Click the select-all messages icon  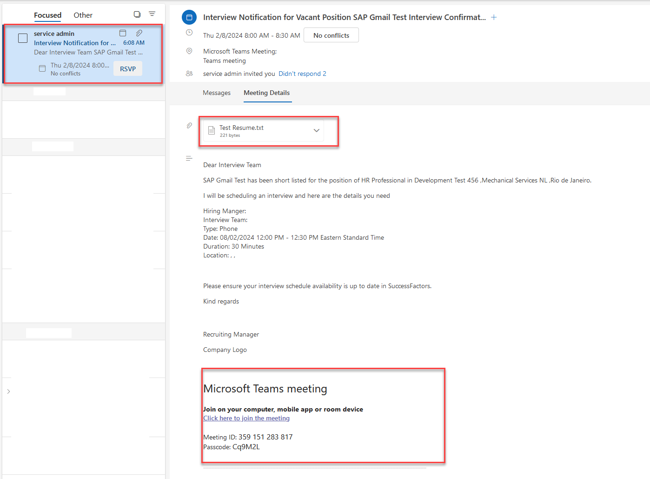coord(137,14)
